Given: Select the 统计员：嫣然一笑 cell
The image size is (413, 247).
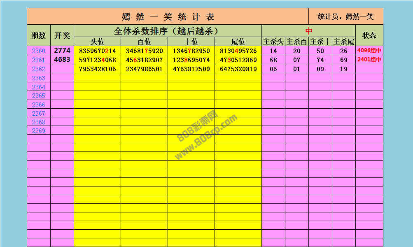Looking at the screenshot, I should point(345,16).
